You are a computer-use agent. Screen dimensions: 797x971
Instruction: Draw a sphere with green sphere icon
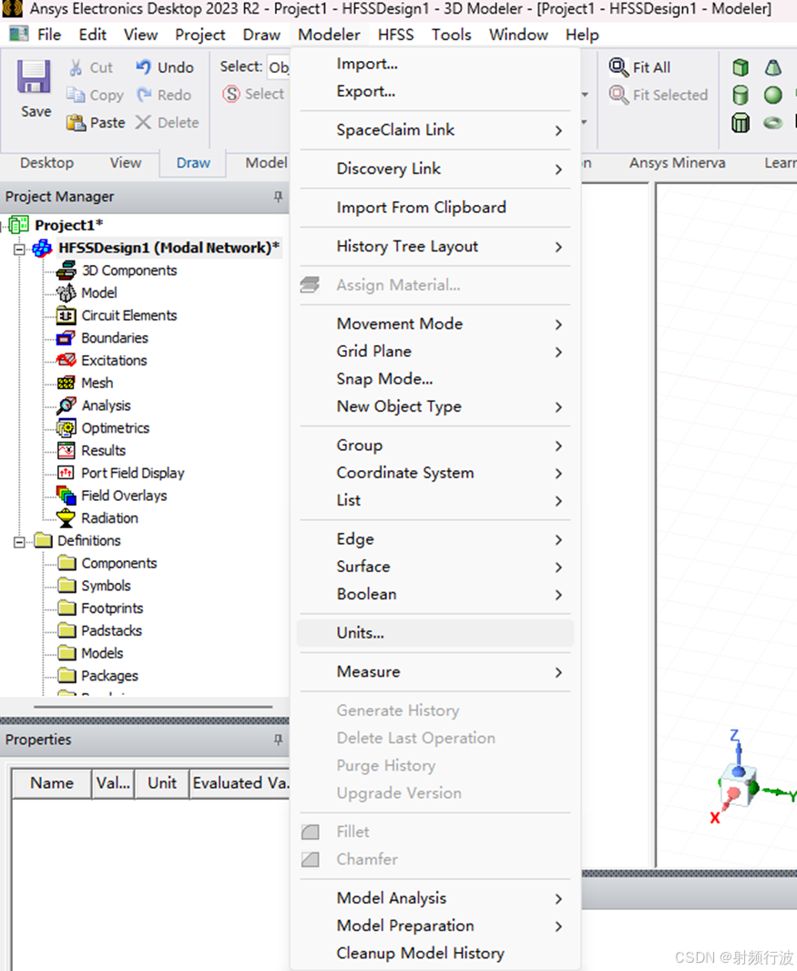[772, 95]
